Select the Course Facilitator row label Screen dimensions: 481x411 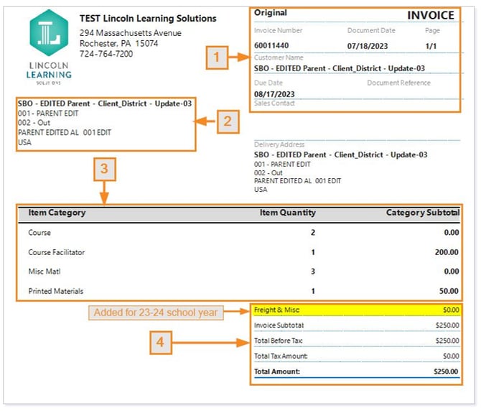click(x=57, y=252)
